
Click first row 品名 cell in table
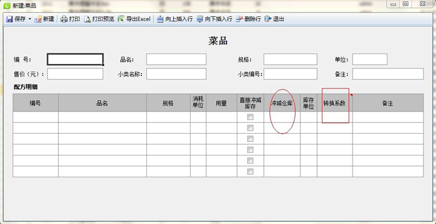(x=102, y=117)
